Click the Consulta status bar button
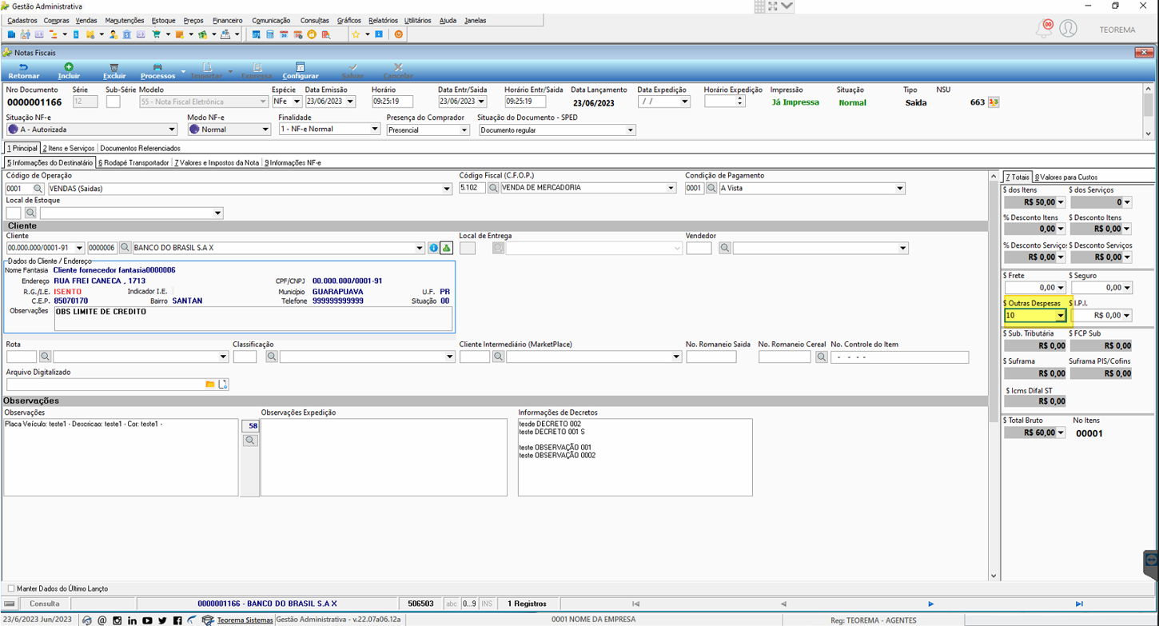This screenshot has height=626, width=1159. 45,604
